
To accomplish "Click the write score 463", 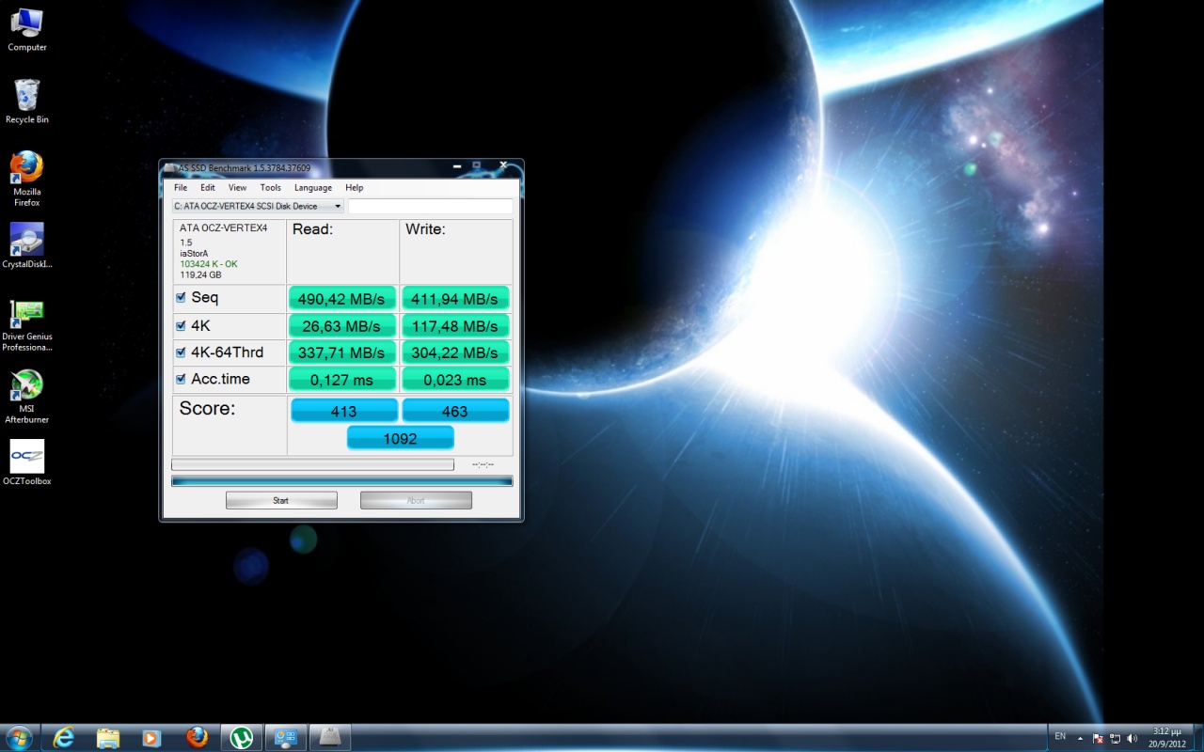I will (x=455, y=411).
